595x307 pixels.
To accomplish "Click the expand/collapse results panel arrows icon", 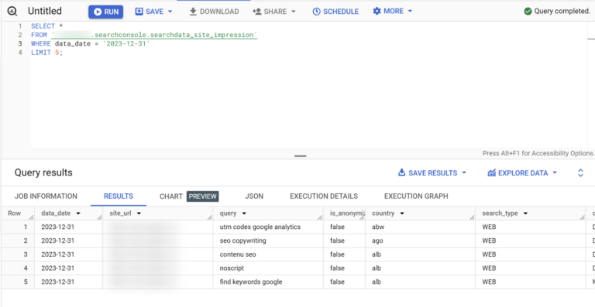I will [x=580, y=173].
